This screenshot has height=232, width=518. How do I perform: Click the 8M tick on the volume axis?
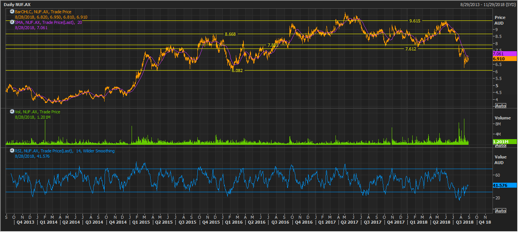point(497,124)
